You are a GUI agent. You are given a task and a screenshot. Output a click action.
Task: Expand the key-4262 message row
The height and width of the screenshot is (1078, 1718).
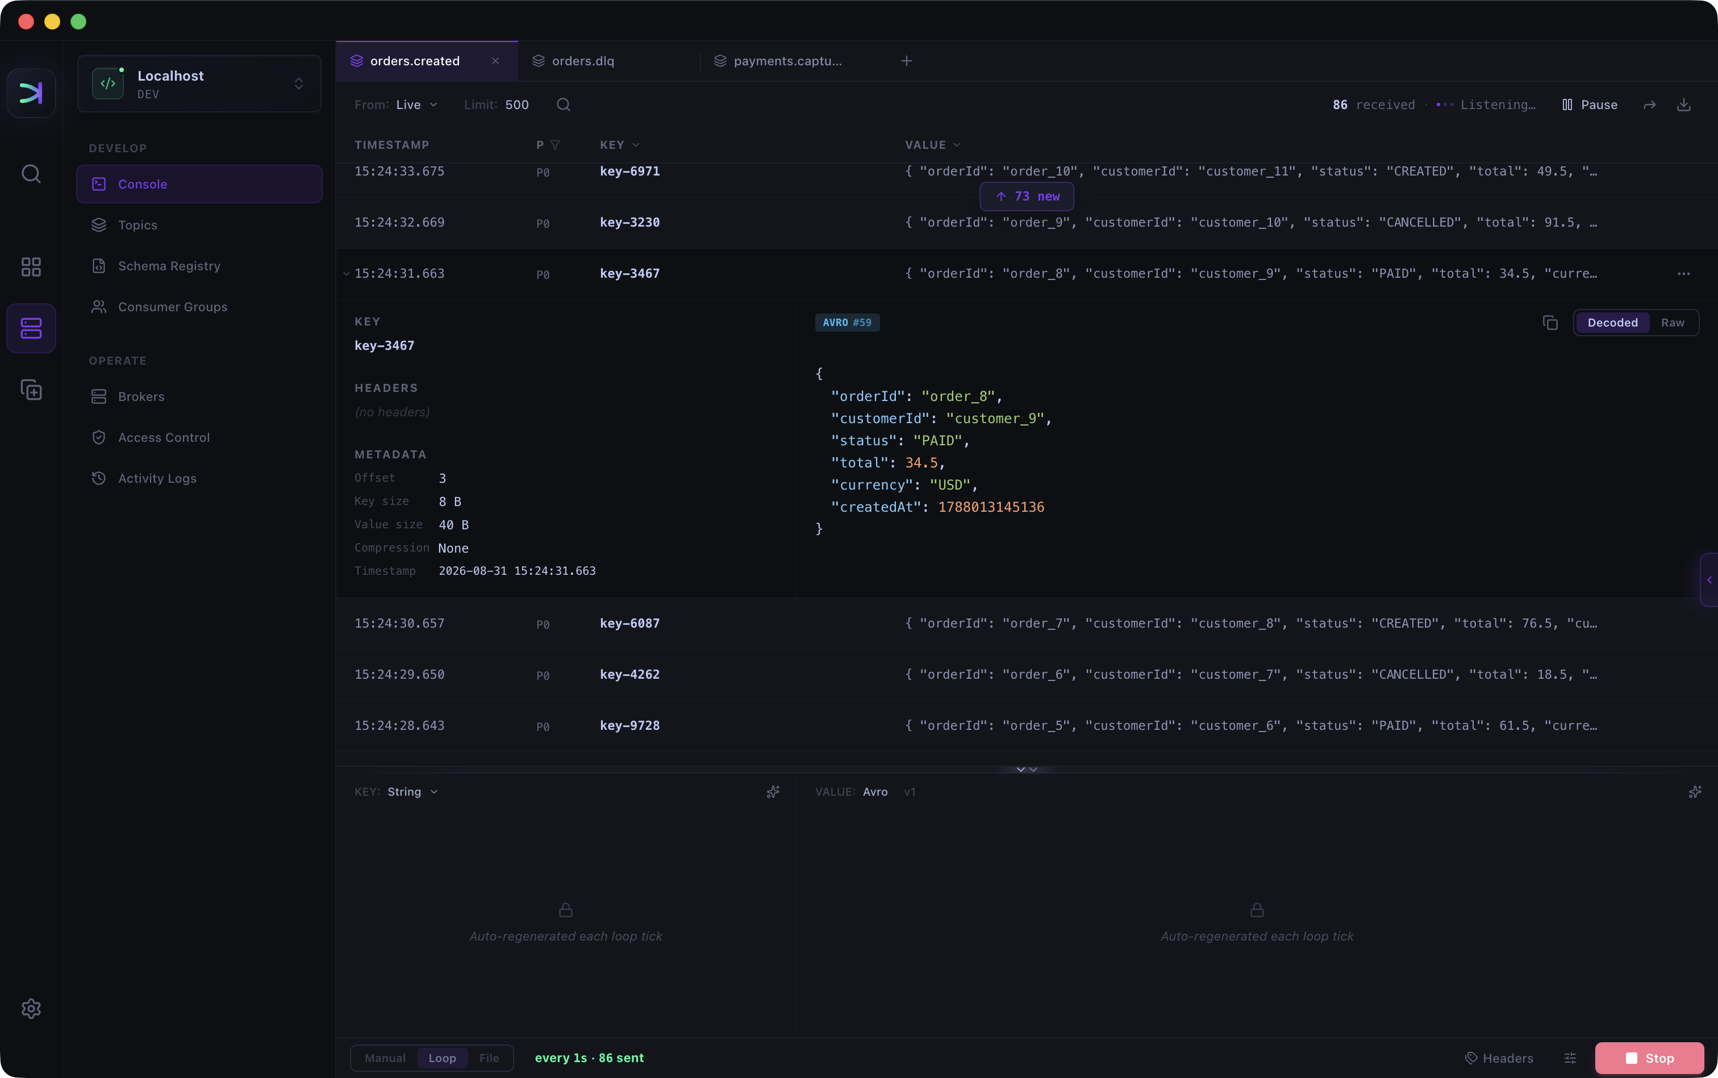(1027, 675)
